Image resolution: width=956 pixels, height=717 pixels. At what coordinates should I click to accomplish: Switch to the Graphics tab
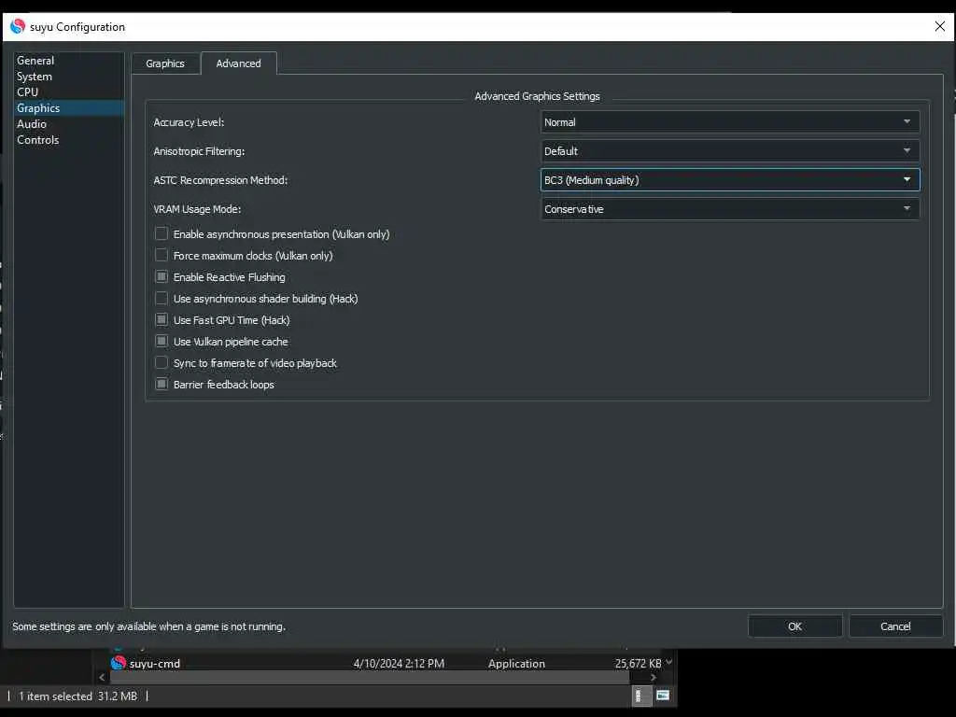(165, 63)
